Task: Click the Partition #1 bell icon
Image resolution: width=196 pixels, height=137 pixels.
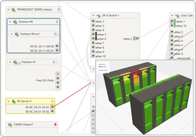Action: pyautogui.click(x=54, y=62)
